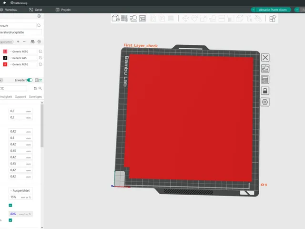Image resolution: width=305 pixels, height=229 pixels.
Task: Click filament 2 pink color swatch
Action: [x=5, y=52]
